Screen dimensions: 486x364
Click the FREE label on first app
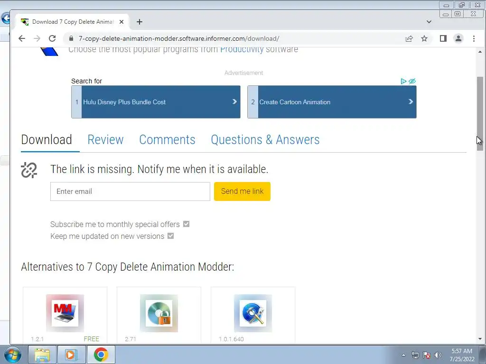pyautogui.click(x=92, y=339)
